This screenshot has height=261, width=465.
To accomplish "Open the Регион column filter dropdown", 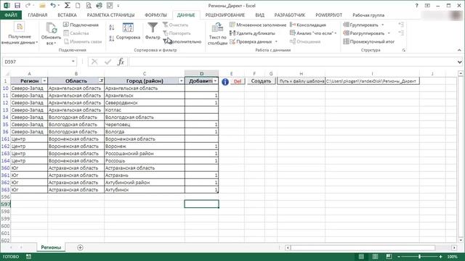I will [44, 80].
